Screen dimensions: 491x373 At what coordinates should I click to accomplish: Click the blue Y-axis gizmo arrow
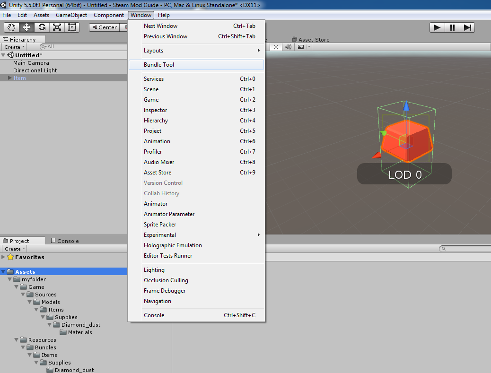point(406,106)
